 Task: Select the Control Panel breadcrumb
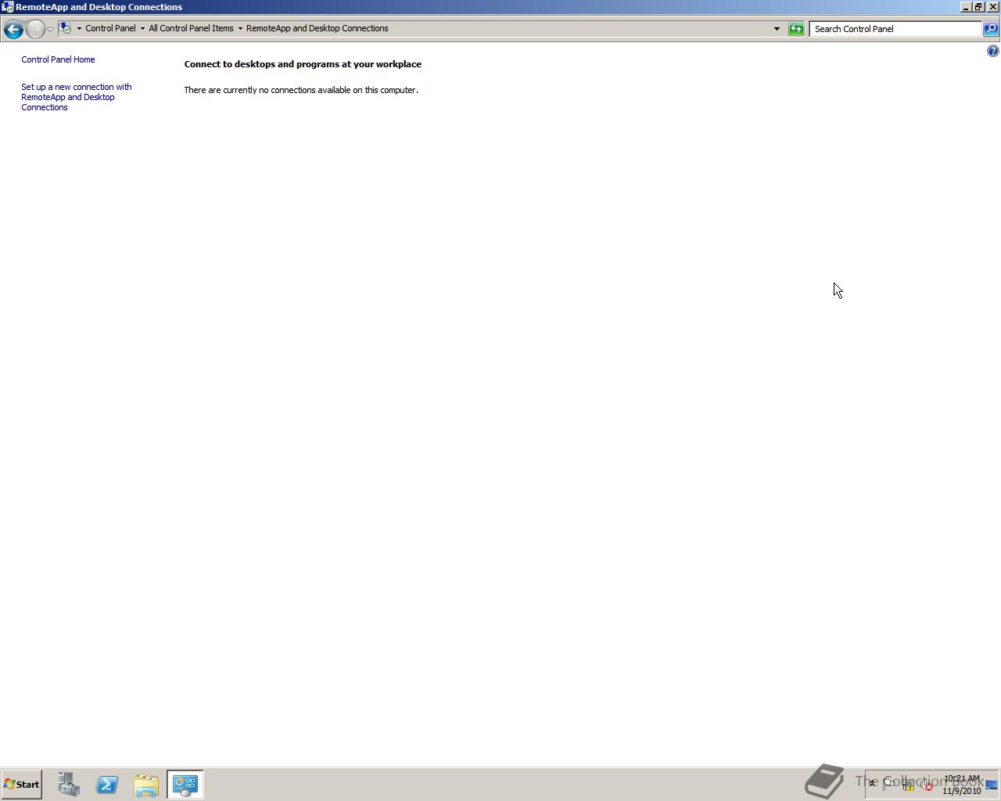(x=110, y=29)
